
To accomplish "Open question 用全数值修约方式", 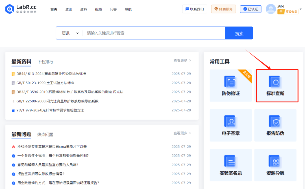I will coord(58,183).
